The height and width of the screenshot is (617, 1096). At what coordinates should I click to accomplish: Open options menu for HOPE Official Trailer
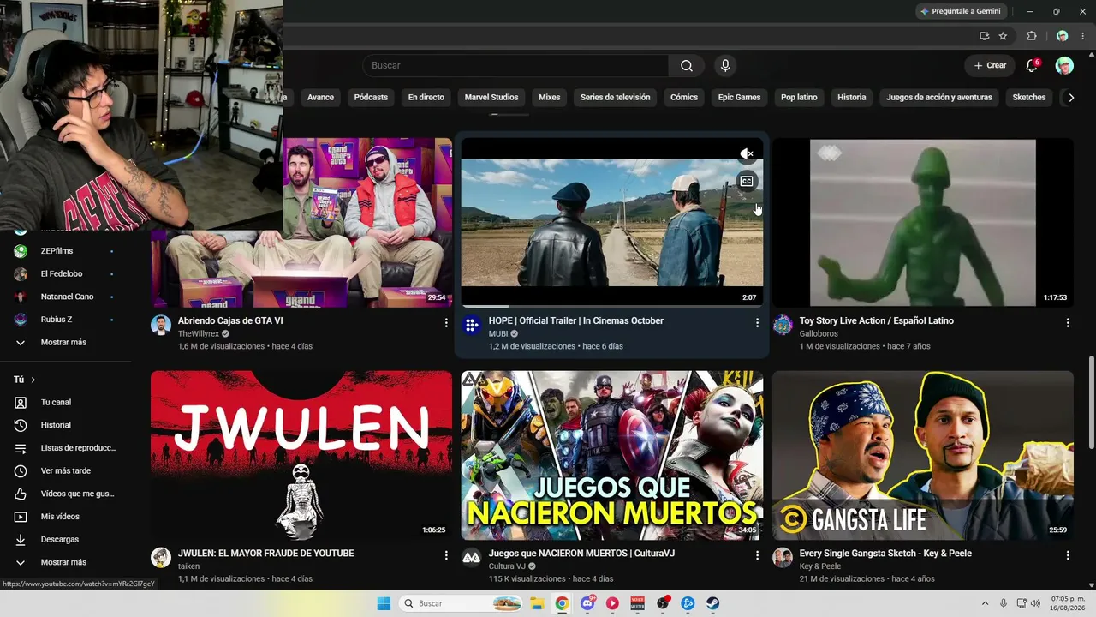point(757,322)
